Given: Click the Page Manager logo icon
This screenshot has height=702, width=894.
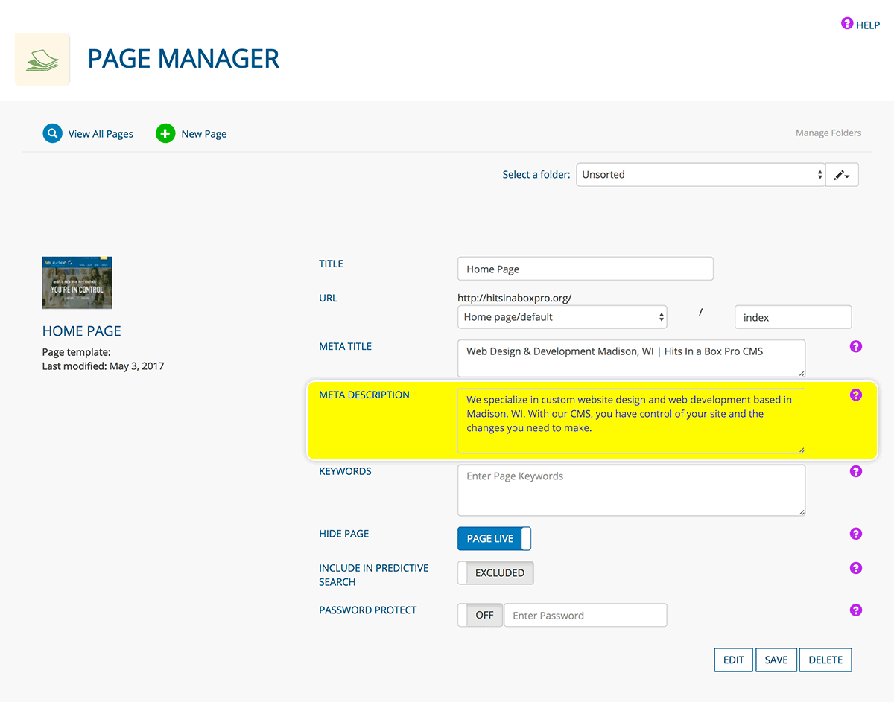Looking at the screenshot, I should pyautogui.click(x=42, y=59).
